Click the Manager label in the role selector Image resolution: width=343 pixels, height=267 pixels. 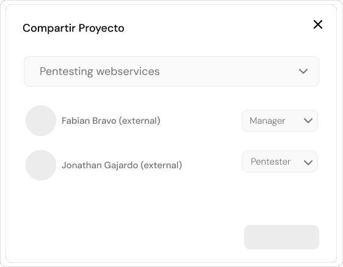pyautogui.click(x=267, y=121)
